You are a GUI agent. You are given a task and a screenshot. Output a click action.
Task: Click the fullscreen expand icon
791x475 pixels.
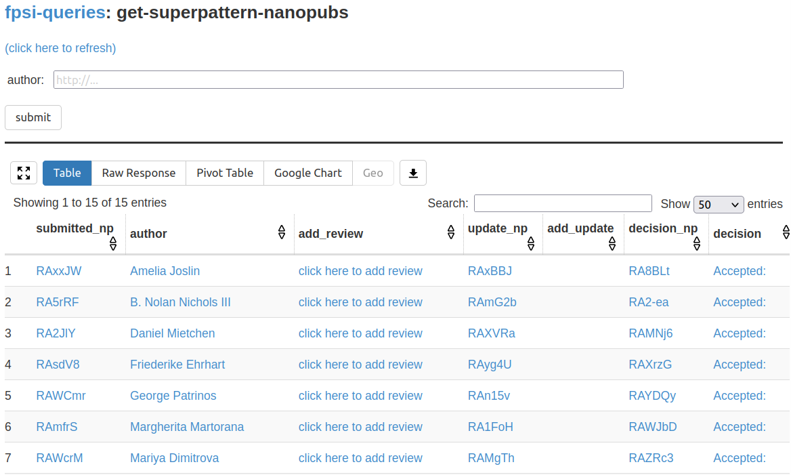tap(24, 173)
